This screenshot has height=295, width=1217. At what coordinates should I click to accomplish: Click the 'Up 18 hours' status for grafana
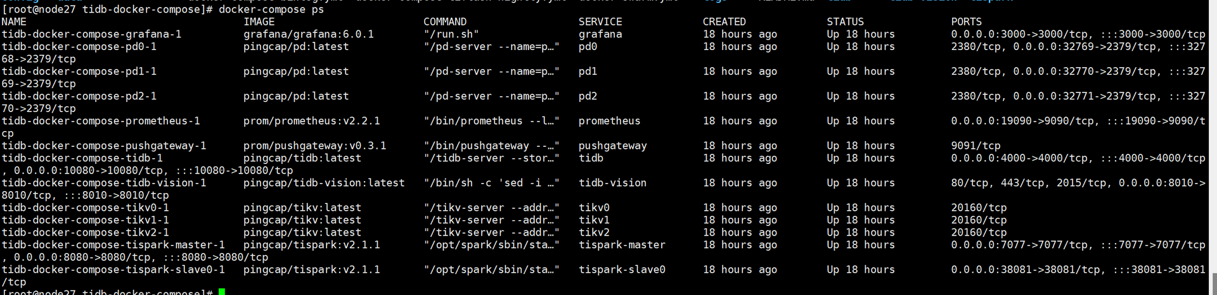click(x=861, y=34)
